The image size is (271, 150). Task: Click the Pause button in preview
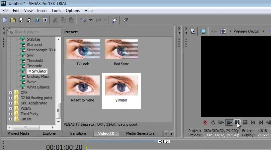pyautogui.click(x=237, y=122)
